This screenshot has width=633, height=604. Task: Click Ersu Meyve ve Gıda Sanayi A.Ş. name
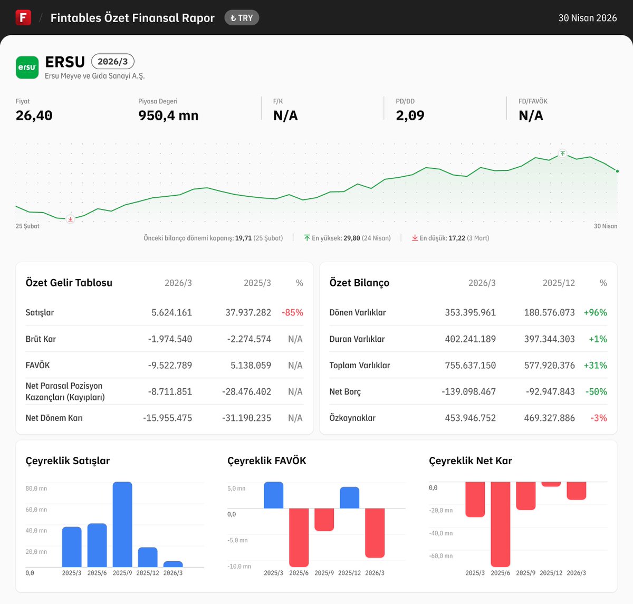95,76
